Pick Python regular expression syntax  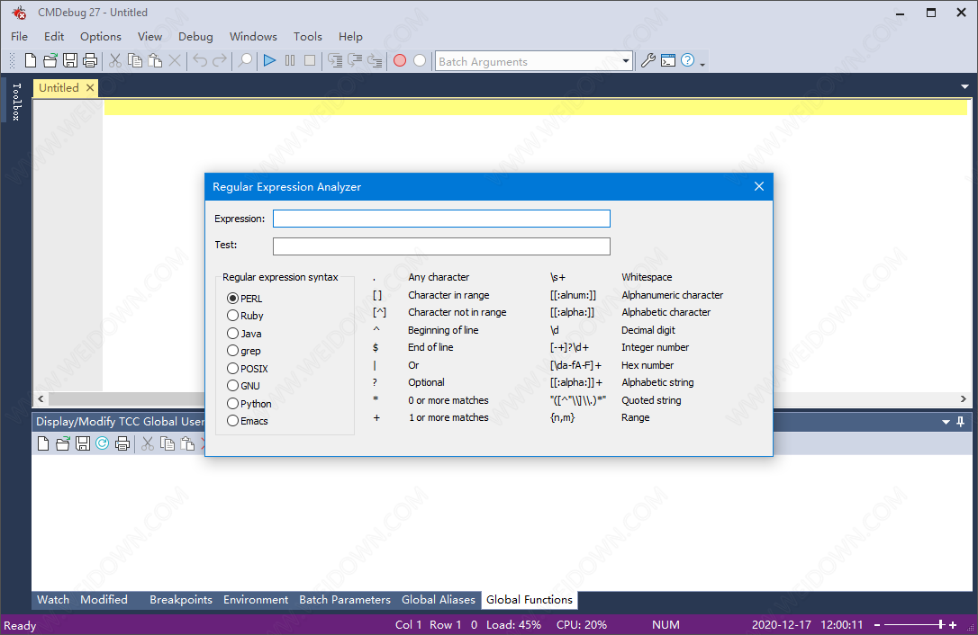(249, 403)
